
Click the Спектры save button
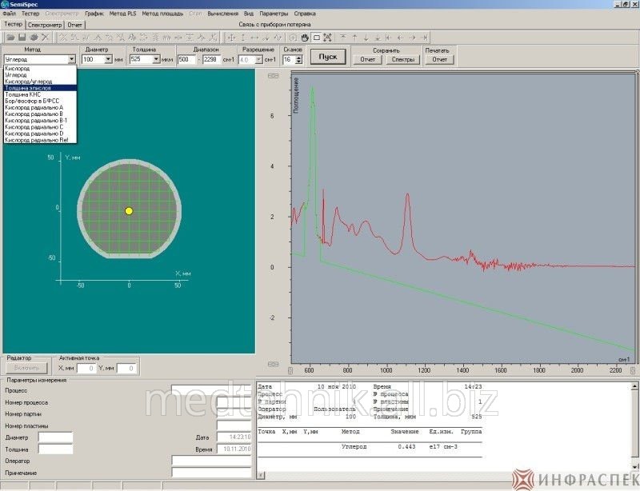click(403, 59)
